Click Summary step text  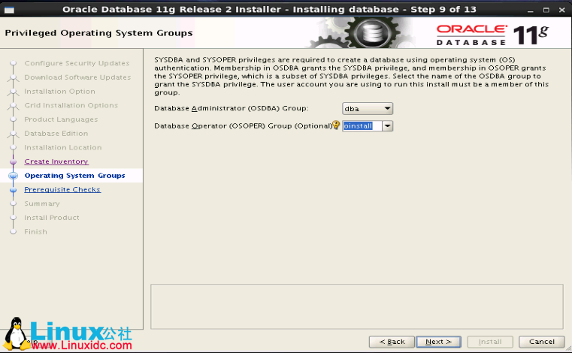click(x=42, y=204)
